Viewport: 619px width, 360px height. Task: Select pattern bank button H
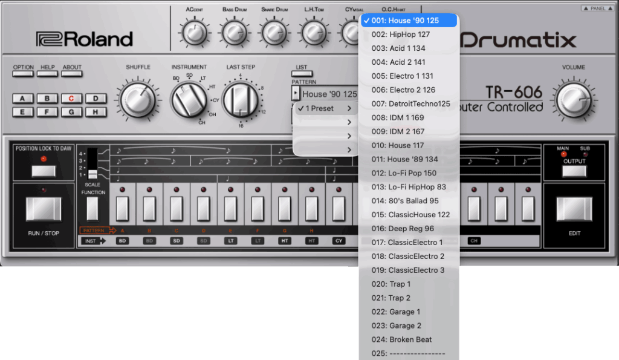tap(96, 112)
